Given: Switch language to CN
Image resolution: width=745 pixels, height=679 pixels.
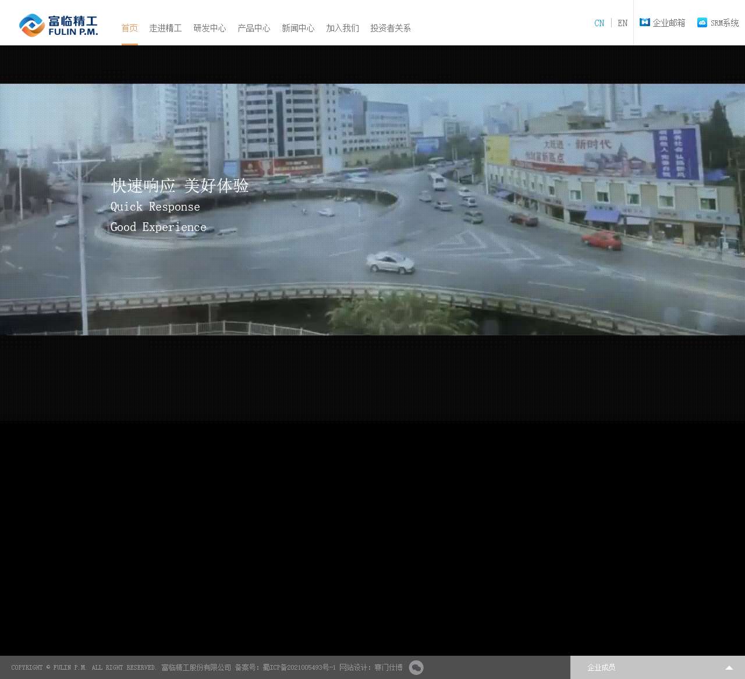Looking at the screenshot, I should click(x=599, y=23).
